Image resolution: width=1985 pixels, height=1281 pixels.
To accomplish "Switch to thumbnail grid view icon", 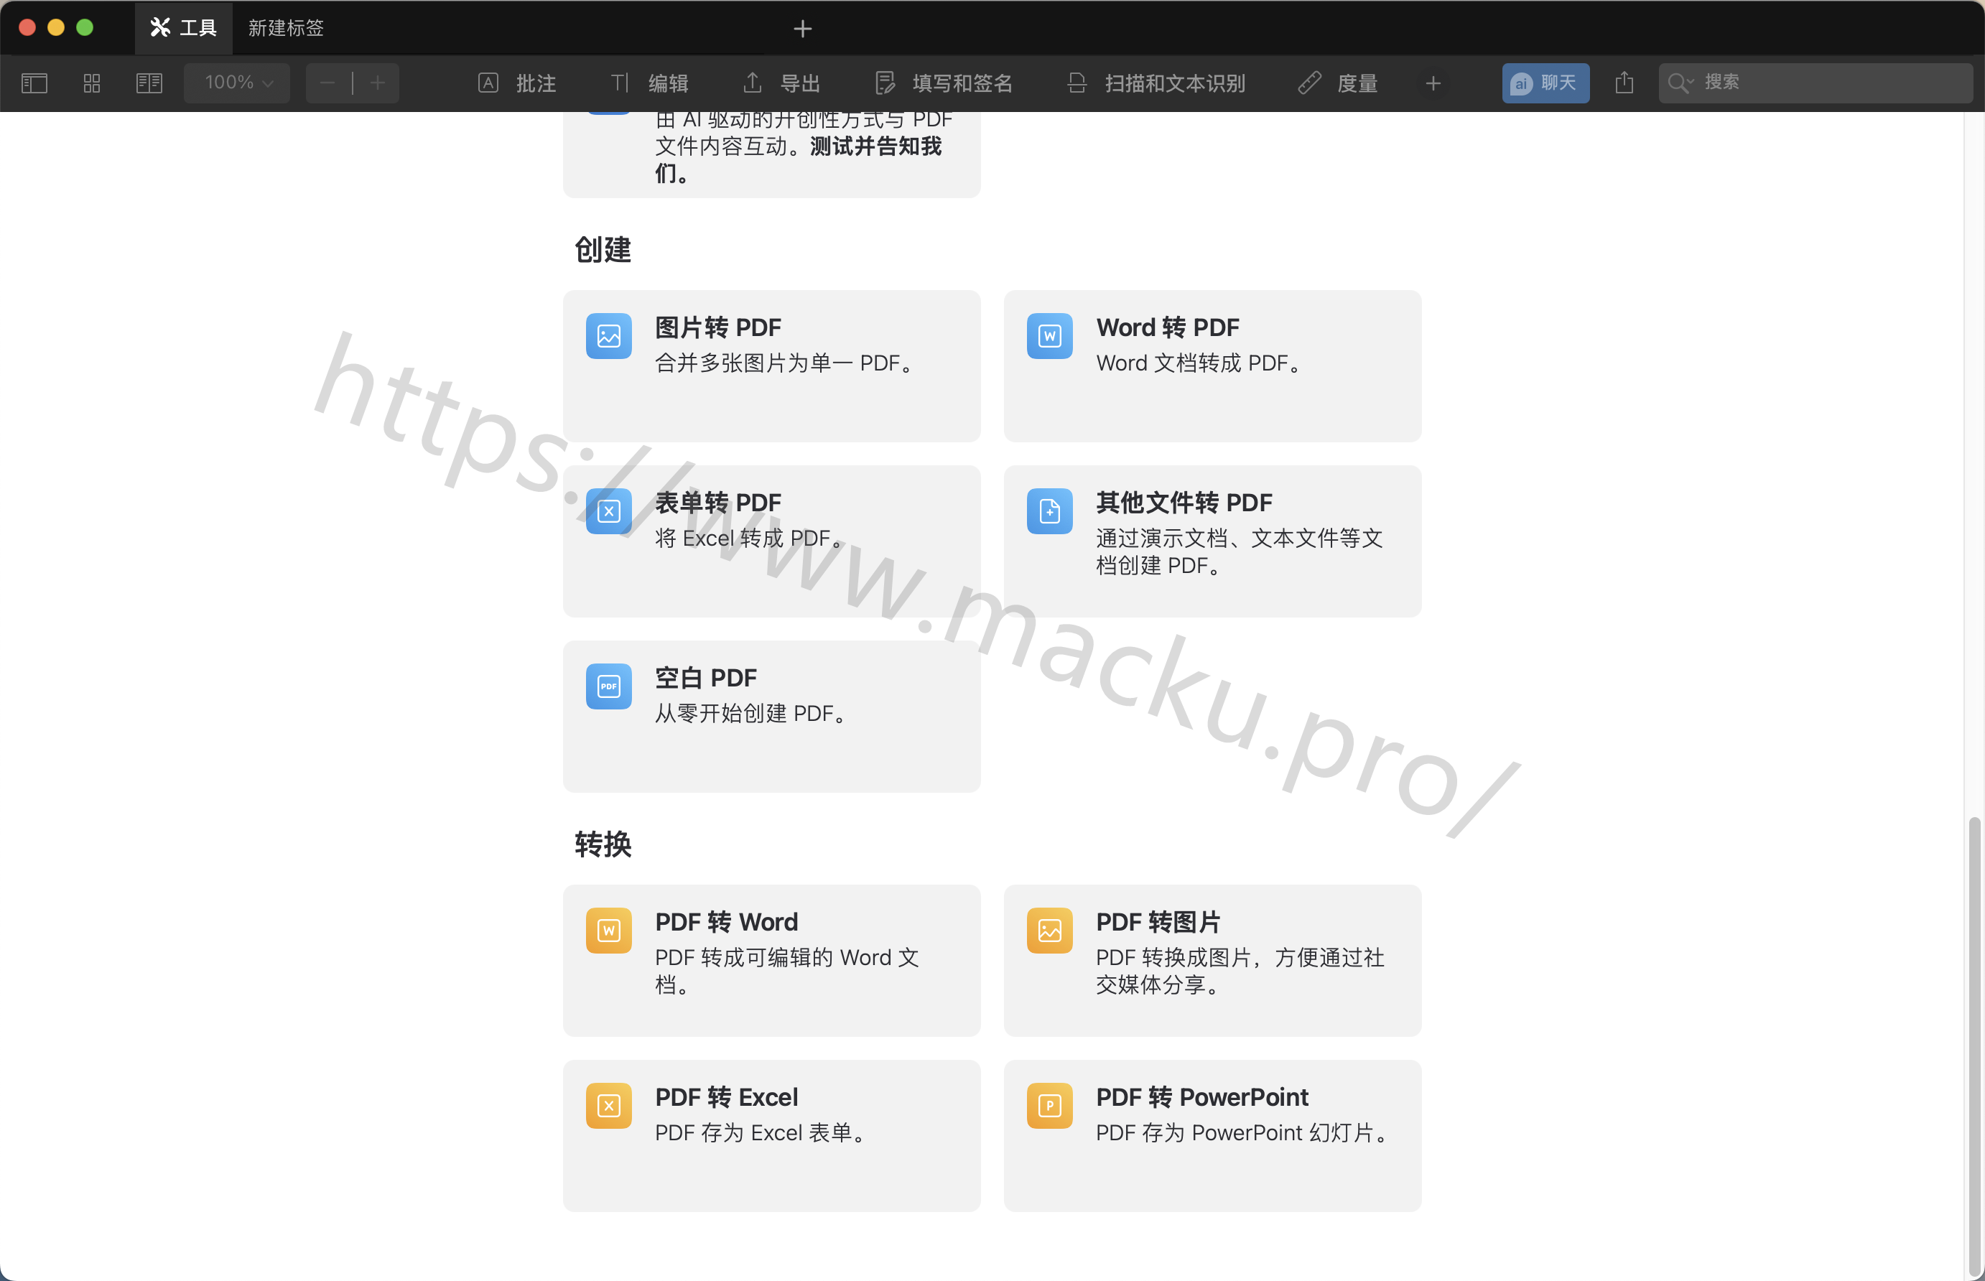I will tap(91, 83).
